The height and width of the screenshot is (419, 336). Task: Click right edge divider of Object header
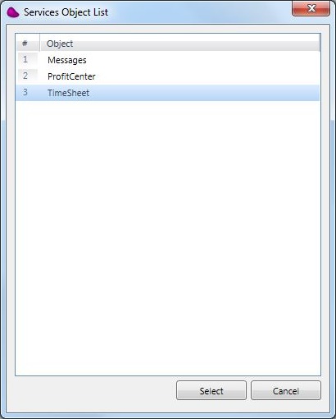[x=319, y=43]
